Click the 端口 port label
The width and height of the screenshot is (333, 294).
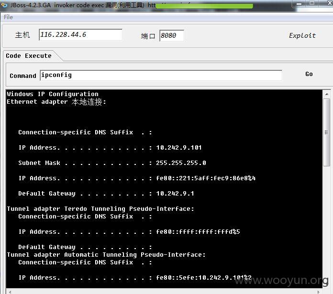click(148, 36)
